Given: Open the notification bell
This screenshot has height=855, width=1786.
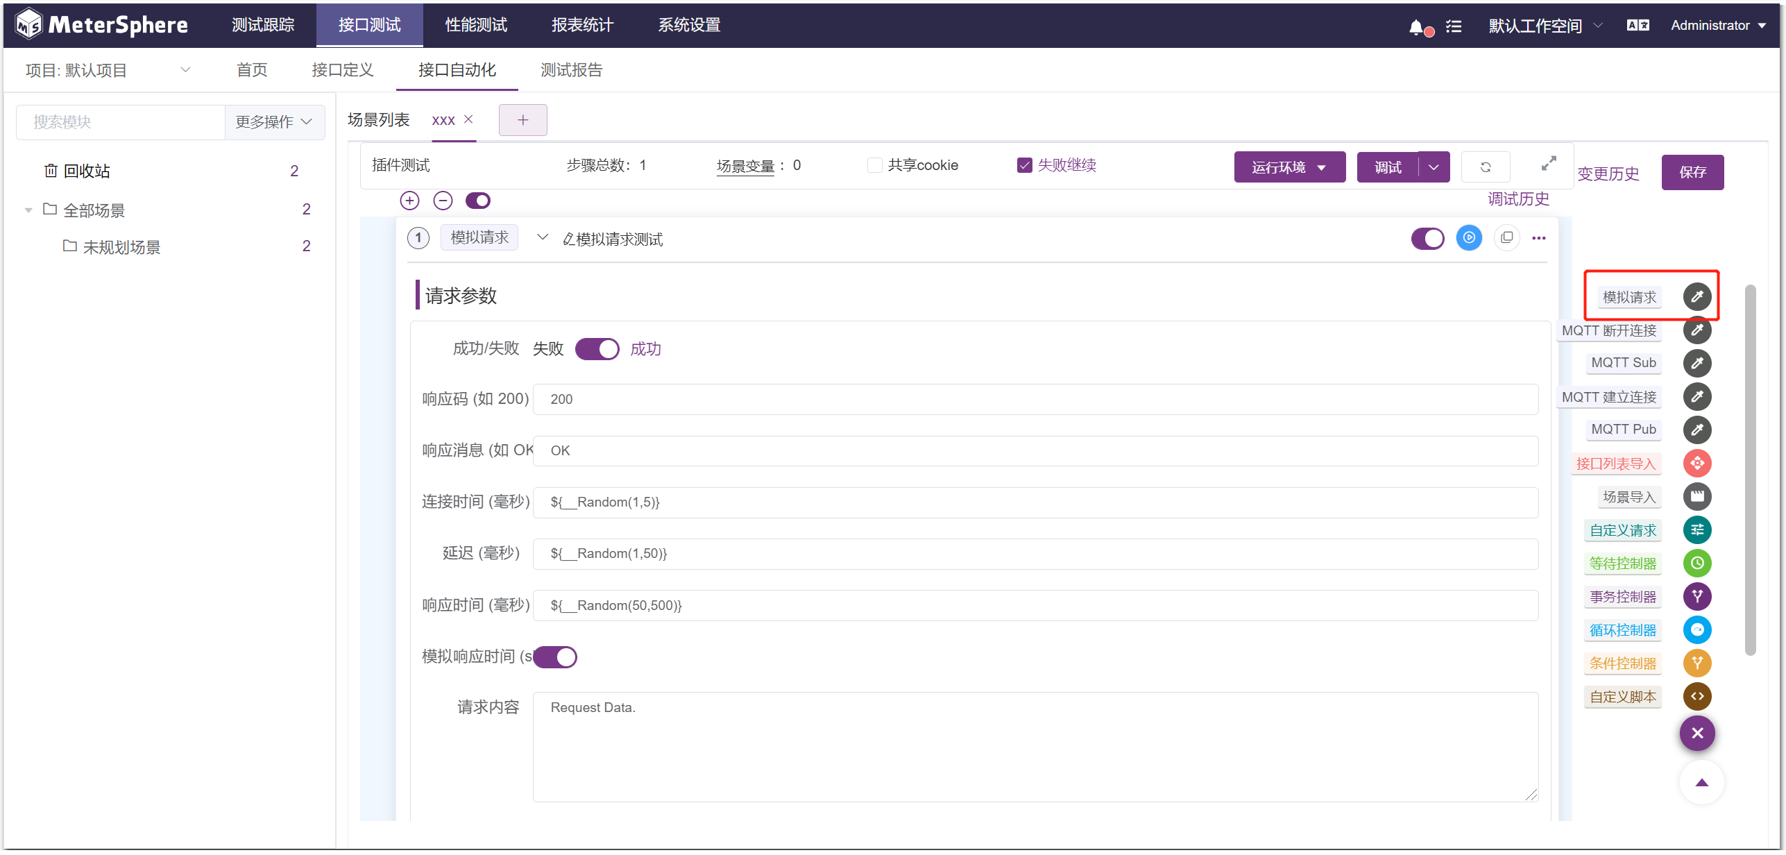Looking at the screenshot, I should (1417, 26).
